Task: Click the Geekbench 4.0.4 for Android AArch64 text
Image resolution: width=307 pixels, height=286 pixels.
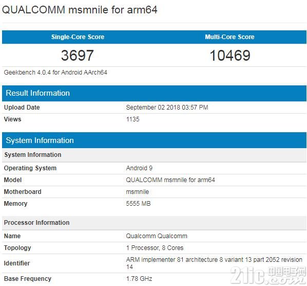Action: click(x=55, y=73)
